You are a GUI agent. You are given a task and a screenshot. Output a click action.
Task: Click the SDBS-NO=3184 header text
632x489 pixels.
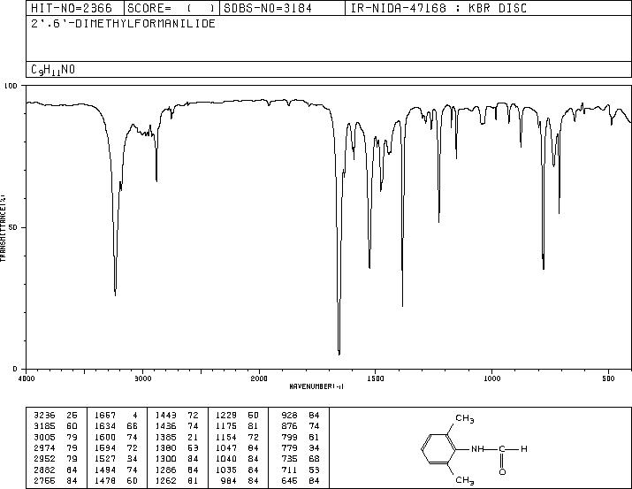pos(268,8)
